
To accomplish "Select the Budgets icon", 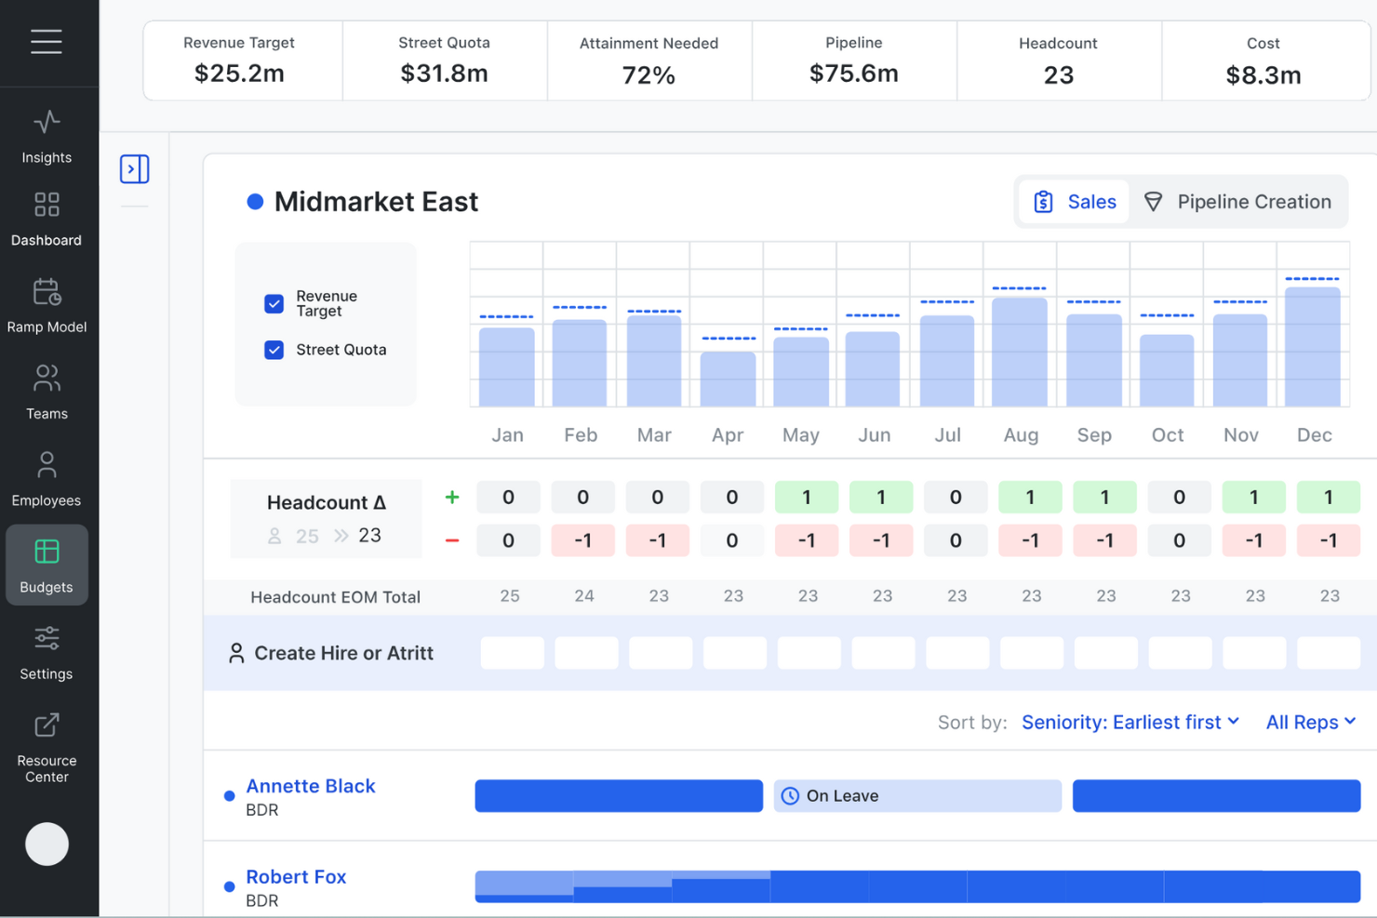I will [x=47, y=563].
